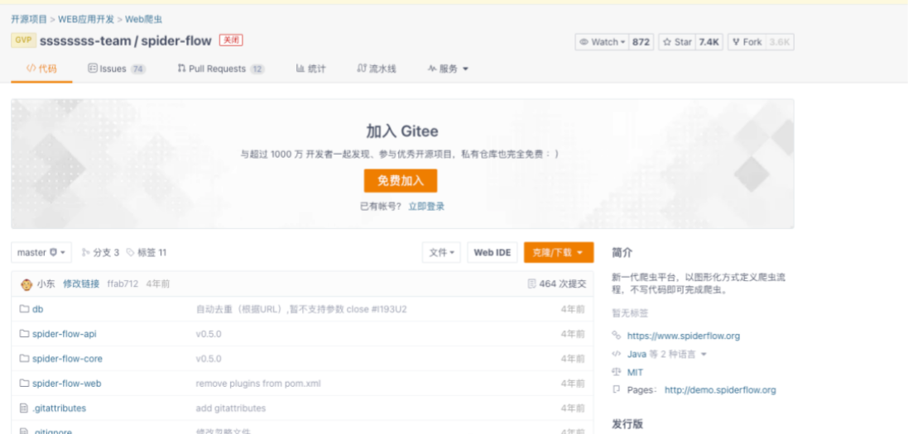Screen dimensions: 908x434
Task: Open Web IDE
Action: (492, 253)
